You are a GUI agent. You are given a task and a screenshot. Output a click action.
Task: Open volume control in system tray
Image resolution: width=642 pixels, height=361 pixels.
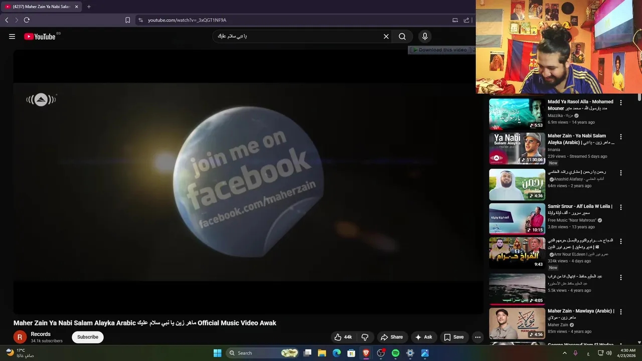pos(609,353)
